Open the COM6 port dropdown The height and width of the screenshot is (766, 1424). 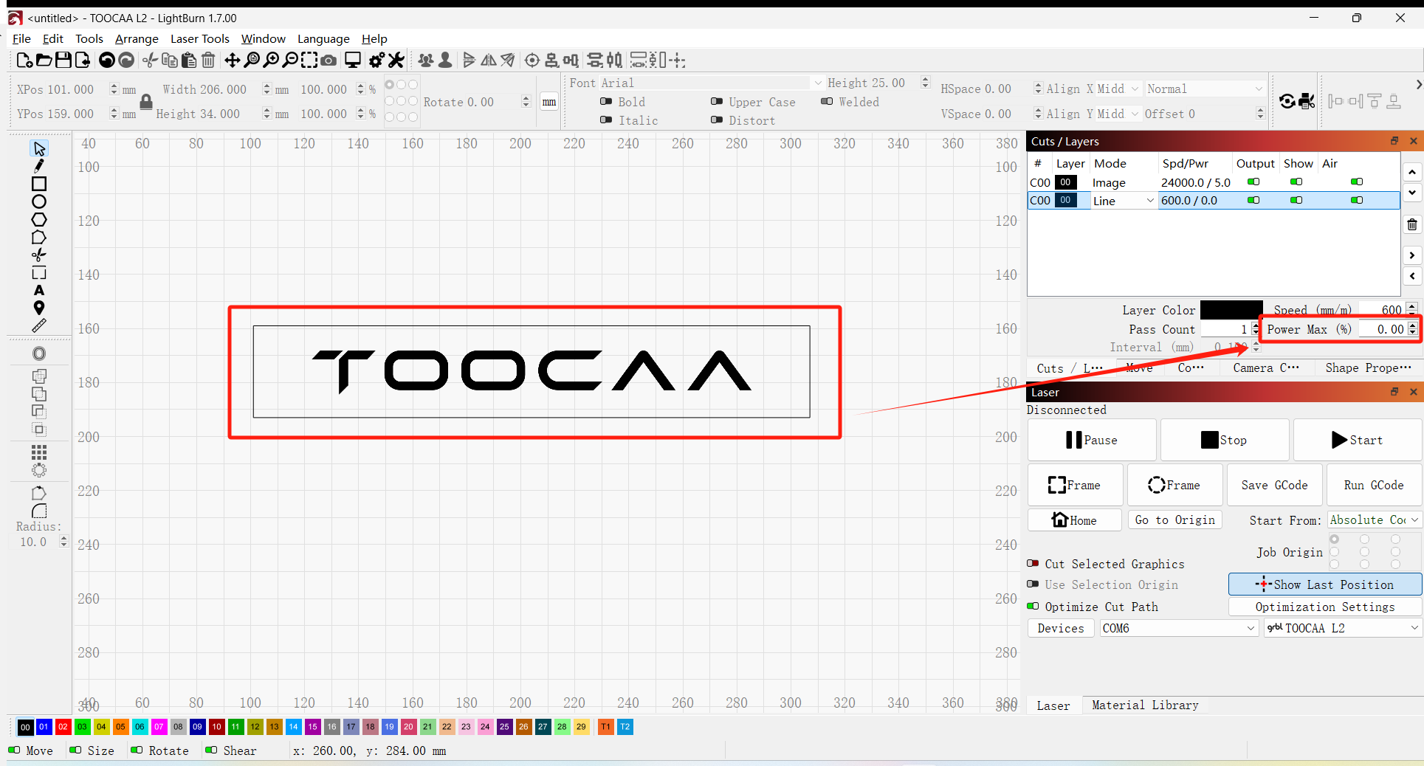[x=1178, y=628]
